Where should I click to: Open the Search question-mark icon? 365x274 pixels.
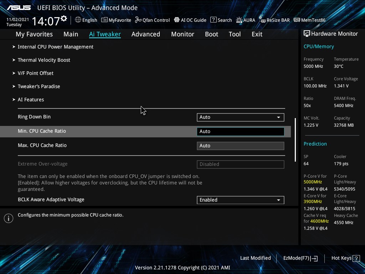(214, 20)
